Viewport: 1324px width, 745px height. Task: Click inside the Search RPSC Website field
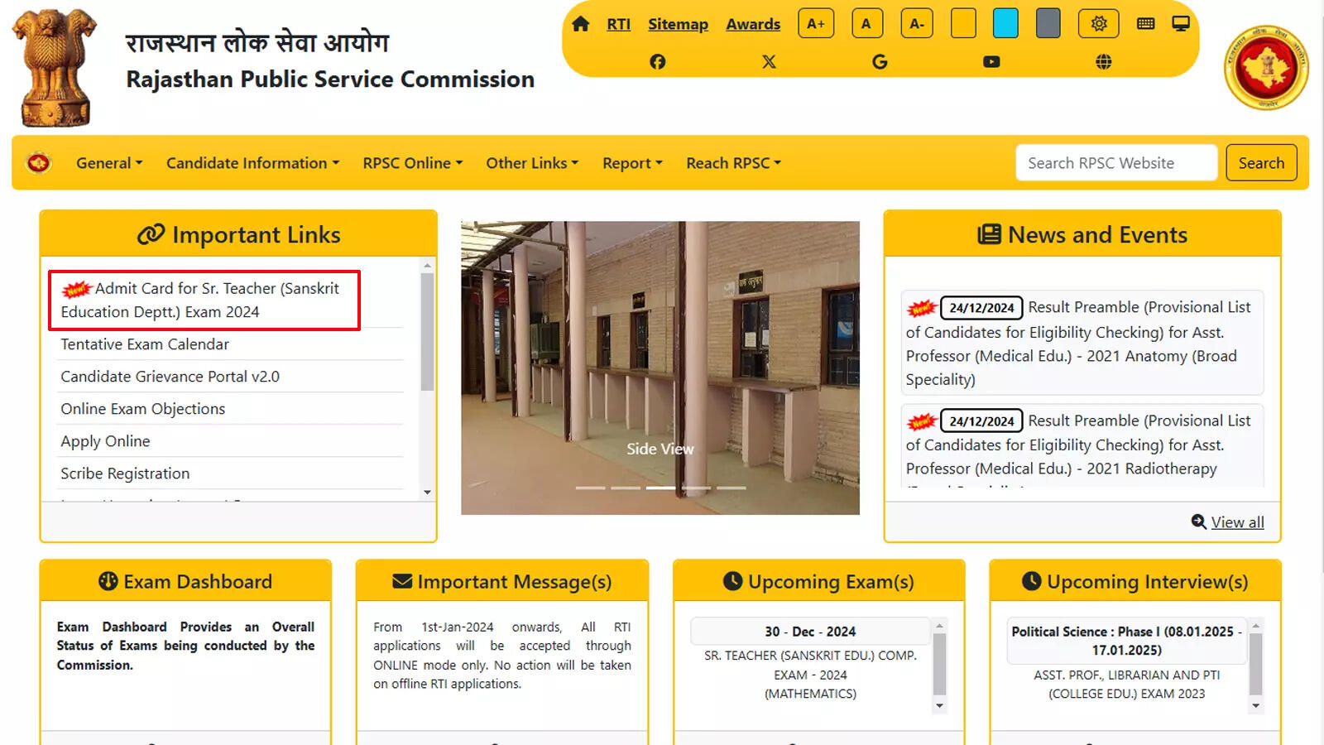1115,162
